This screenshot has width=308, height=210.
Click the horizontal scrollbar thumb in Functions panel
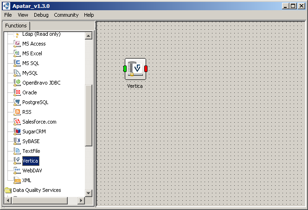tap(39, 201)
